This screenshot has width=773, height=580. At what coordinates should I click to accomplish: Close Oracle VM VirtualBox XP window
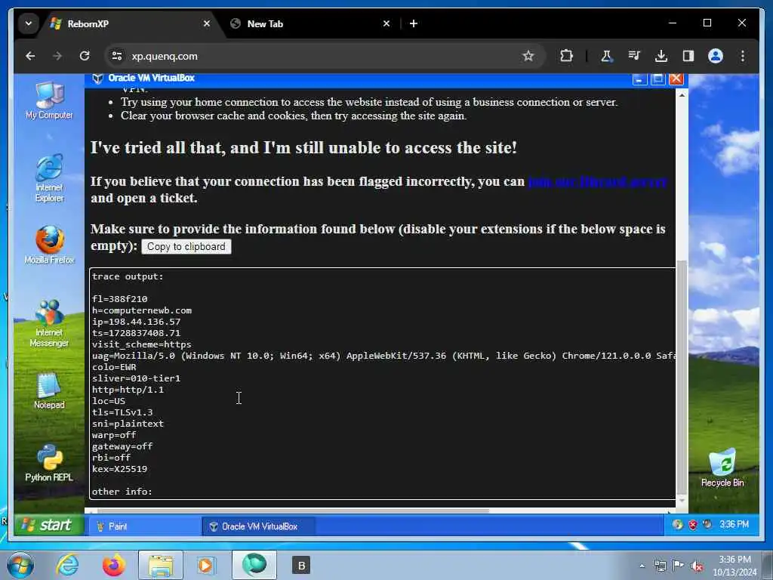tap(676, 79)
